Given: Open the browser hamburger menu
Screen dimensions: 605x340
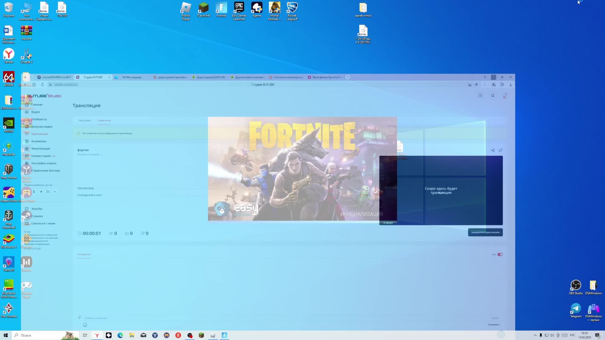Looking at the screenshot, I should pyautogui.click(x=485, y=77).
